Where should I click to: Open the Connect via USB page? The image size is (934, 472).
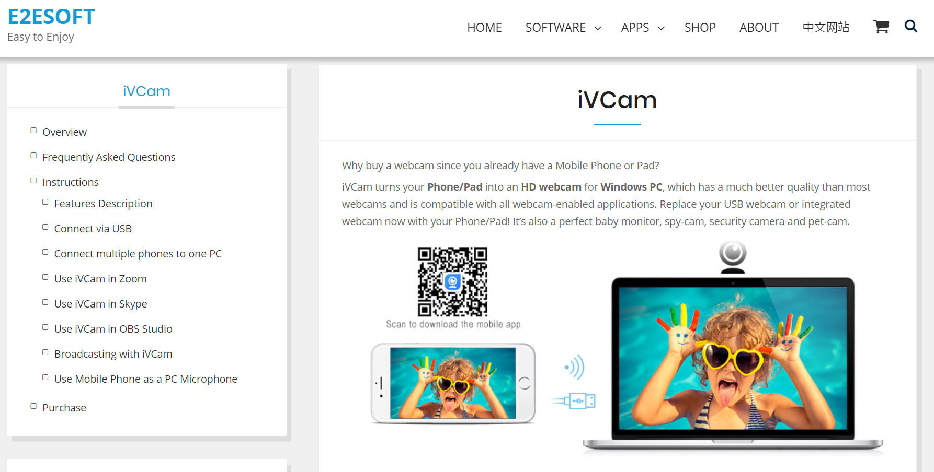pos(93,229)
